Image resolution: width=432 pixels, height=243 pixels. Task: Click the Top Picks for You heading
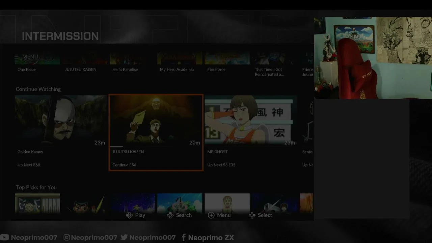(36, 187)
